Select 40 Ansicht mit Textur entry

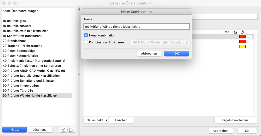[x=37, y=61]
